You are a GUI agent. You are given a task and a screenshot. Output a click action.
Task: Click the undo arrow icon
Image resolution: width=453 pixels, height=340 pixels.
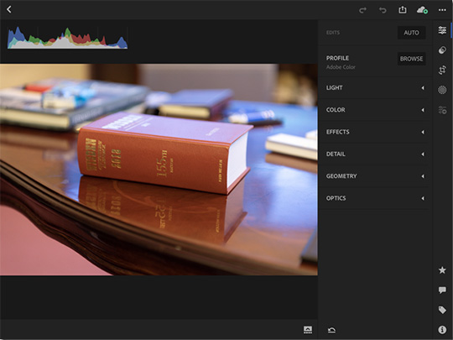[x=383, y=10]
